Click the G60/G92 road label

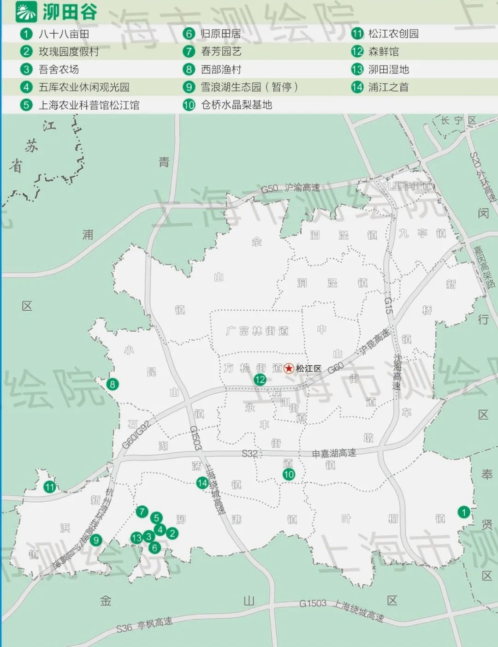[x=136, y=435]
